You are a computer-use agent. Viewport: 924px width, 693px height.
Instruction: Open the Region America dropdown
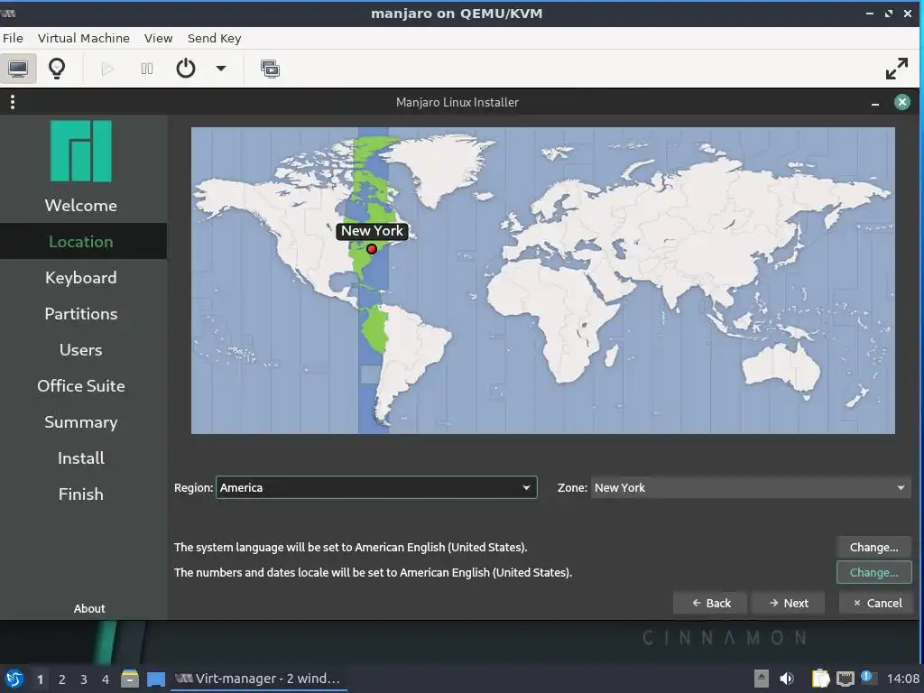click(376, 488)
